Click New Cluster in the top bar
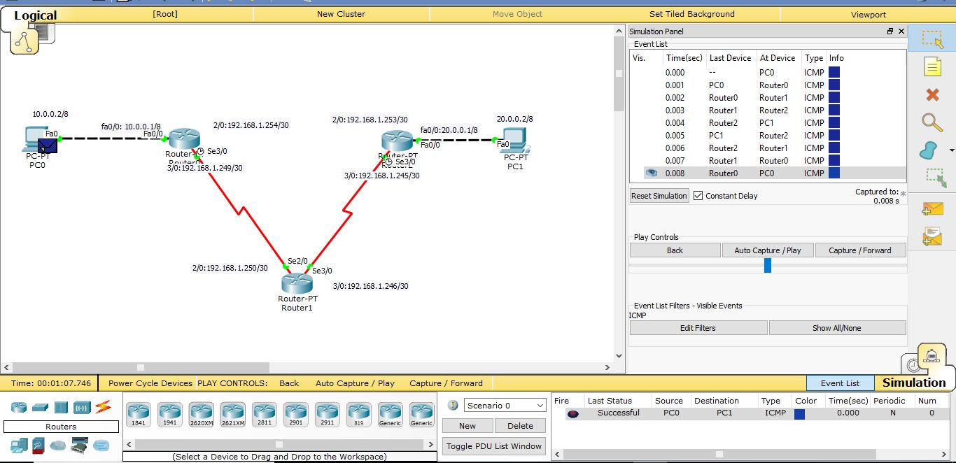This screenshot has height=463, width=956. point(341,14)
